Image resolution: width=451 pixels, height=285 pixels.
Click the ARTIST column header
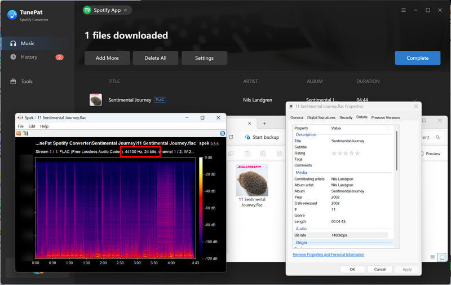coord(250,81)
